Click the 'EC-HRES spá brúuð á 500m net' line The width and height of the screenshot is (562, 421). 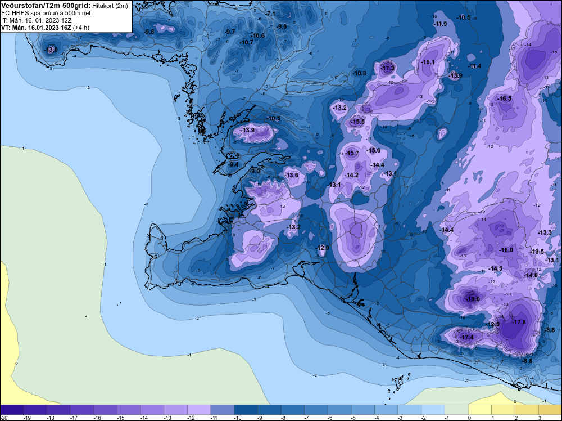click(46, 14)
